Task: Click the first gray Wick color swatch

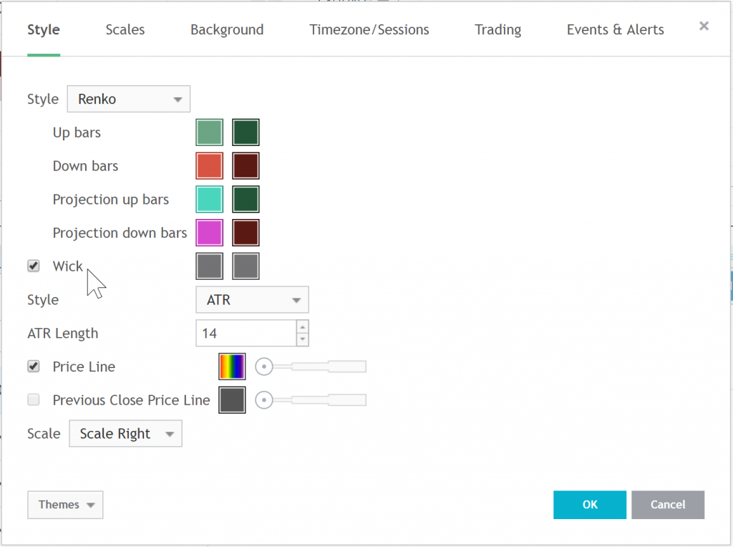Action: pyautogui.click(x=210, y=266)
